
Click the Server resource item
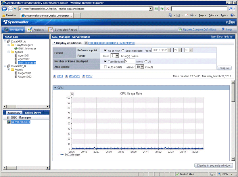point(21,122)
